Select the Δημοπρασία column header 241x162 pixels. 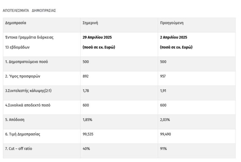pos(16,23)
